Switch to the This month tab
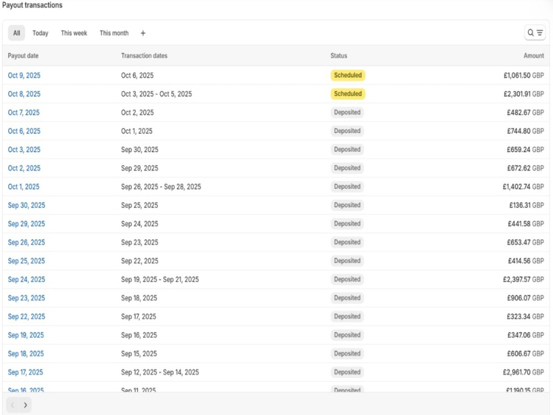 114,33
